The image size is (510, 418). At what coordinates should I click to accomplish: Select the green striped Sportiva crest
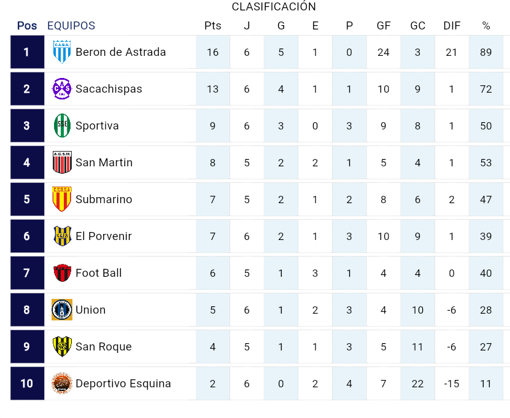click(62, 126)
